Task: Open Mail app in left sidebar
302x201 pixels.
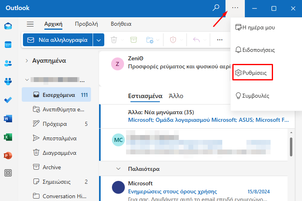Action: (x=8, y=26)
